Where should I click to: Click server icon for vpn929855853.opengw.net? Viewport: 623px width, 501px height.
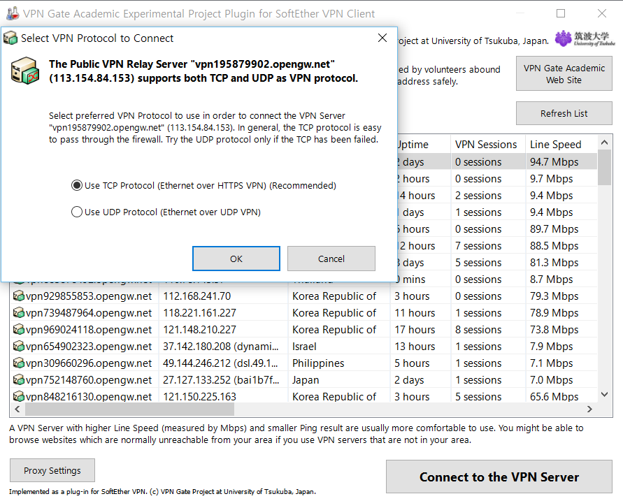tap(19, 296)
